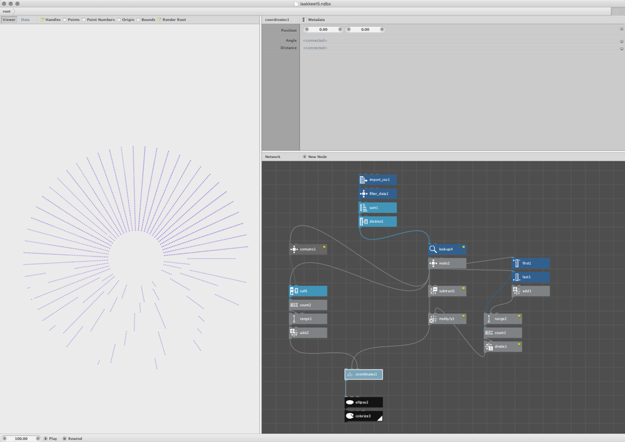The image size is (625, 442).
Task: Disable the Handles checkbox
Action: click(x=42, y=19)
